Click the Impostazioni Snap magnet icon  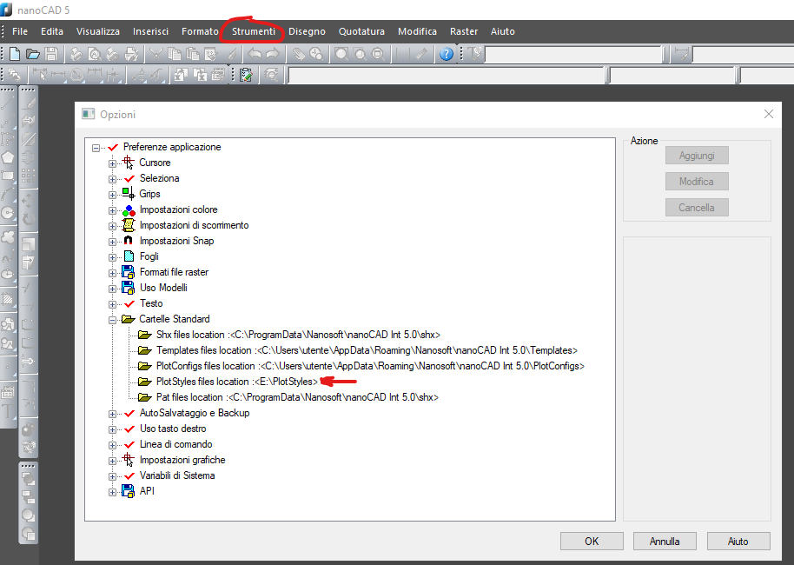[129, 241]
